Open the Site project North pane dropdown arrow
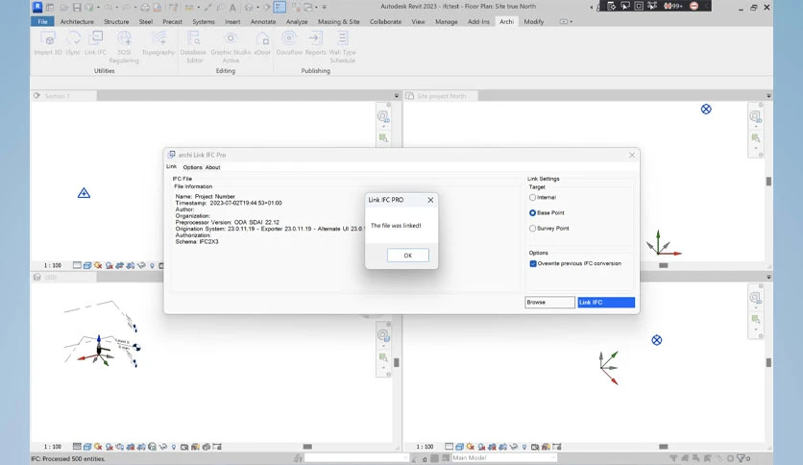The height and width of the screenshot is (465, 803). [768, 96]
